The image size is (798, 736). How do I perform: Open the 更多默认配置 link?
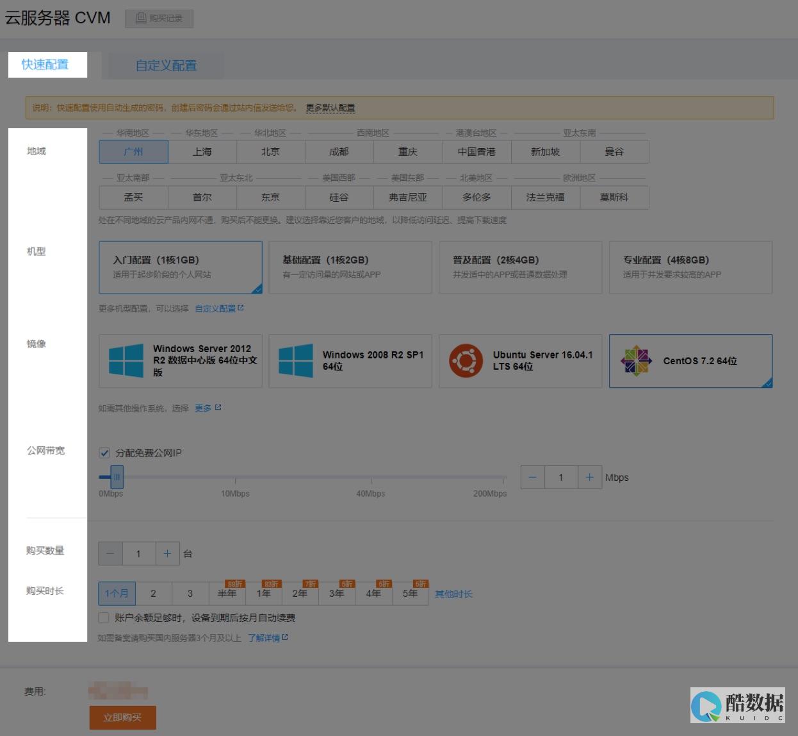pyautogui.click(x=330, y=108)
